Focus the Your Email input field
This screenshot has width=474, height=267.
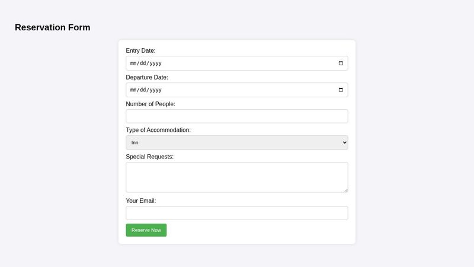(236, 213)
